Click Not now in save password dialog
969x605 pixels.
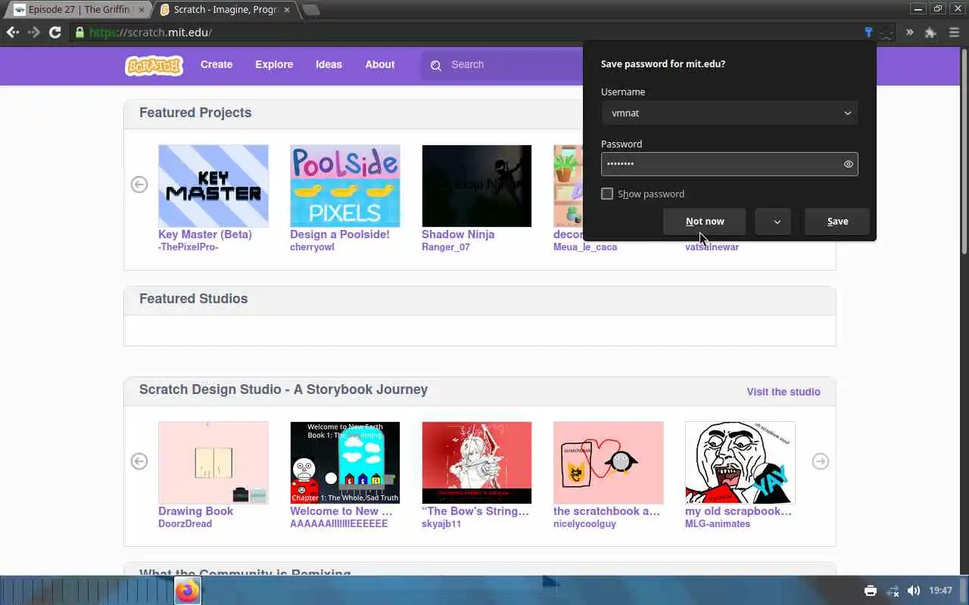pyautogui.click(x=705, y=222)
